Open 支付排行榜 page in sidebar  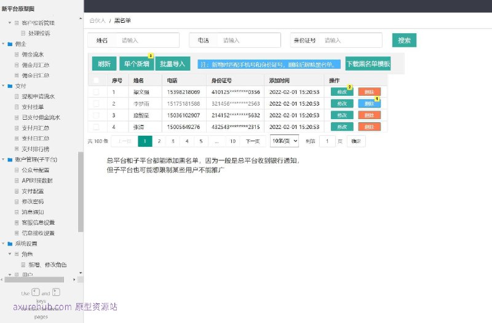coord(36,149)
